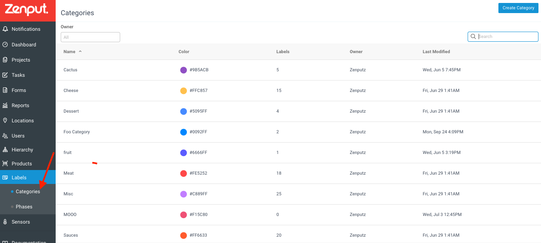Click the Tasks checkmark icon
Image resolution: width=541 pixels, height=243 pixels.
click(x=5, y=75)
